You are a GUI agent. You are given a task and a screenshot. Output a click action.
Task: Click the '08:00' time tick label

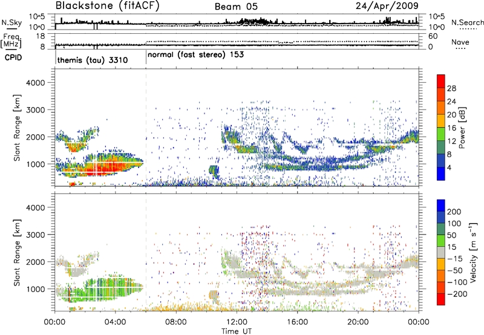coord(176,322)
